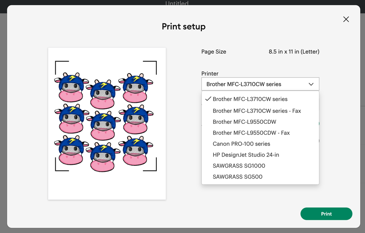Image resolution: width=365 pixels, height=233 pixels.
Task: Close the Print setup dialog
Action: (x=346, y=19)
